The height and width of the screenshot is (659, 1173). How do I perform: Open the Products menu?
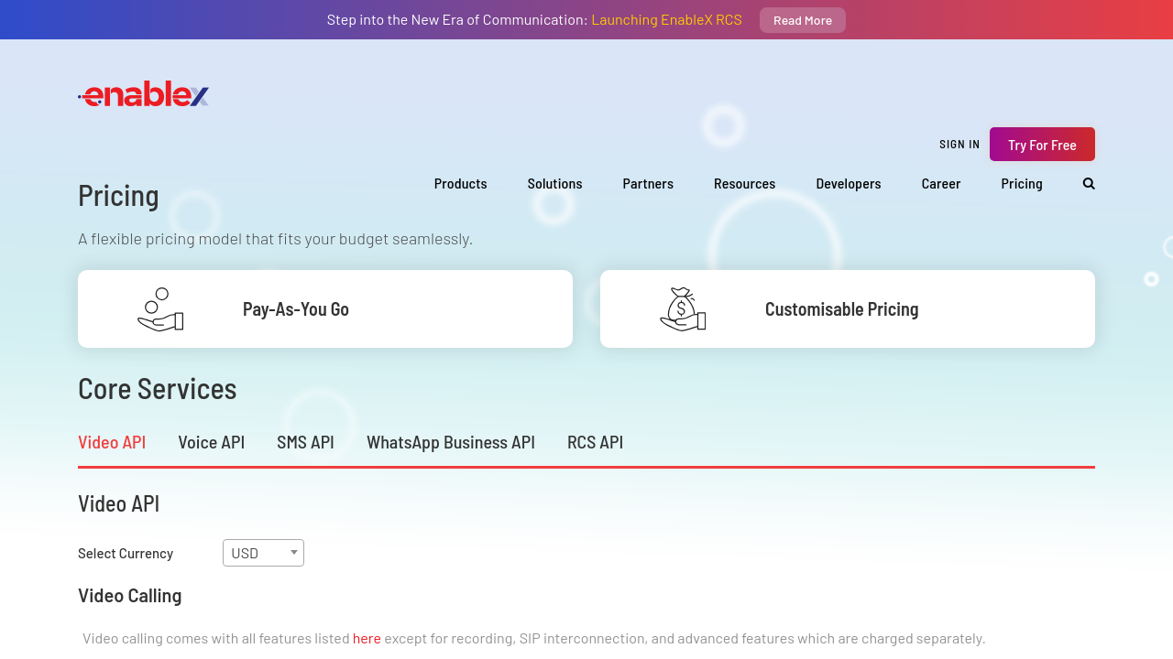460,183
